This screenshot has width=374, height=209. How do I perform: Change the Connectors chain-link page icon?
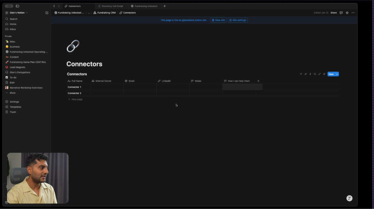[73, 46]
